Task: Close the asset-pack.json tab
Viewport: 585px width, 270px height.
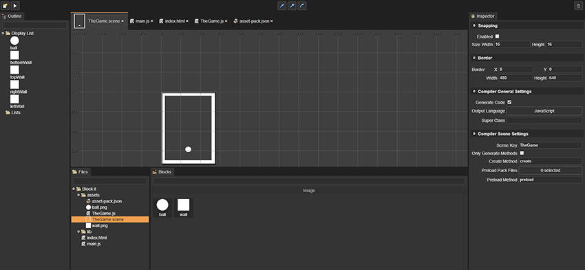Action: pyautogui.click(x=272, y=21)
